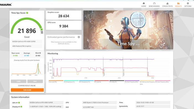Image resolution: width=194 pixels, height=109 pixels.
Task: Select the Results tab
Action: [x=178, y=5]
